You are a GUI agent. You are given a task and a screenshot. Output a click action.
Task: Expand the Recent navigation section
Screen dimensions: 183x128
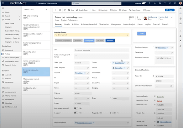tap(19, 16)
